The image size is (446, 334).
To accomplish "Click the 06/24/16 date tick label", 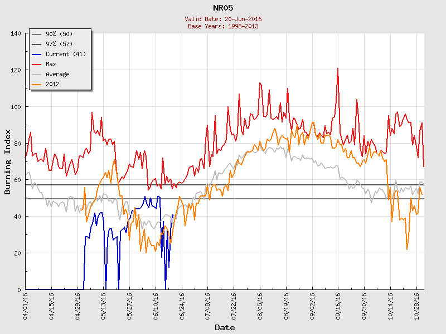I will [182, 306].
